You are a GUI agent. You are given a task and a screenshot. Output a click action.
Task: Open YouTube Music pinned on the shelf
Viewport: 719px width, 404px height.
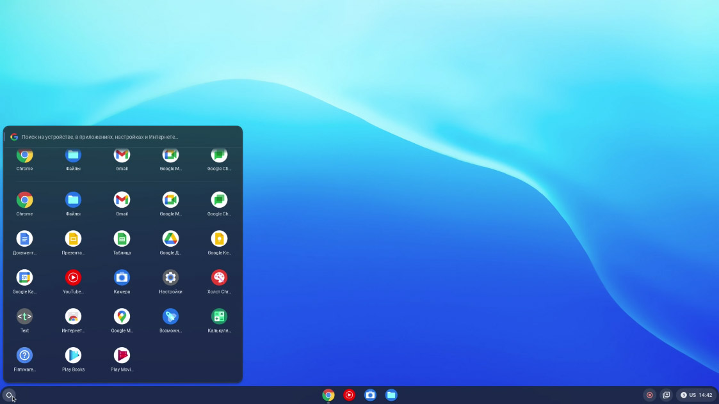pyautogui.click(x=350, y=395)
